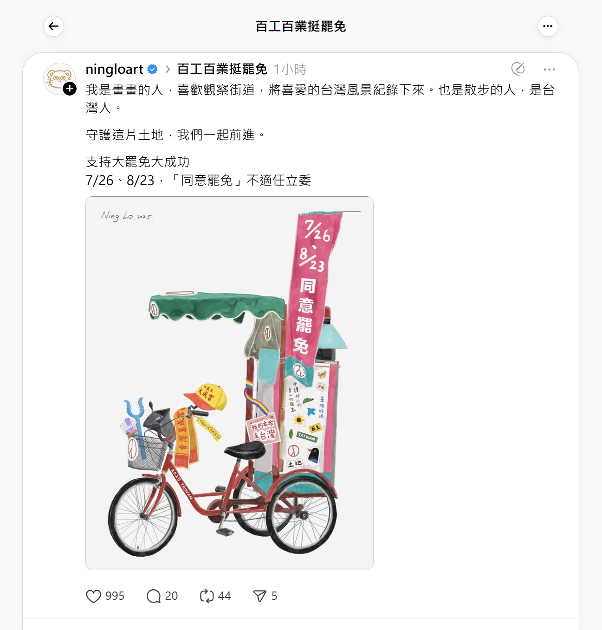Like the post with the heart icon
602x630 pixels.
(x=93, y=596)
